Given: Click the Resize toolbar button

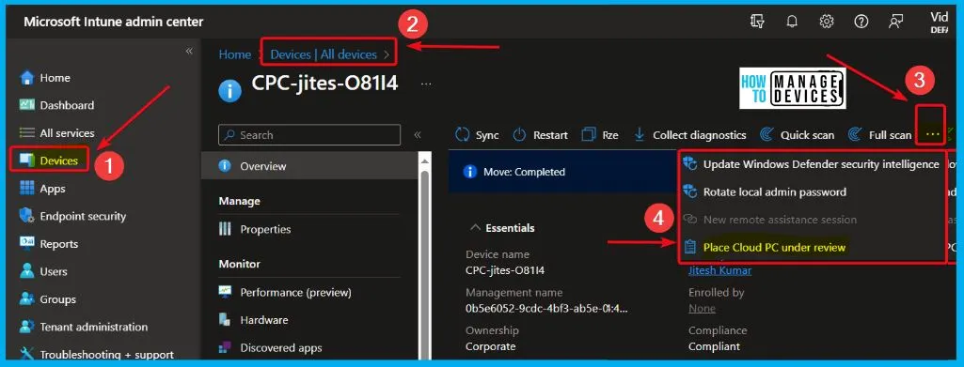Looking at the screenshot, I should coord(599,135).
